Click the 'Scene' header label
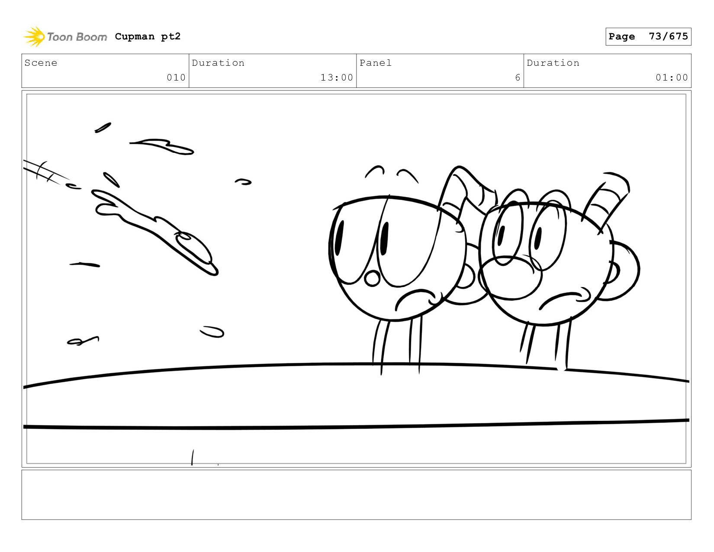The width and height of the screenshot is (714, 552). 41,63
